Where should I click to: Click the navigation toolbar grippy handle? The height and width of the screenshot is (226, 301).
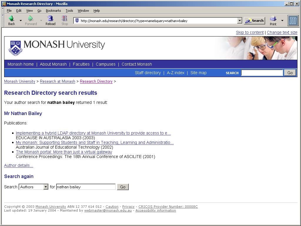tap(3, 21)
